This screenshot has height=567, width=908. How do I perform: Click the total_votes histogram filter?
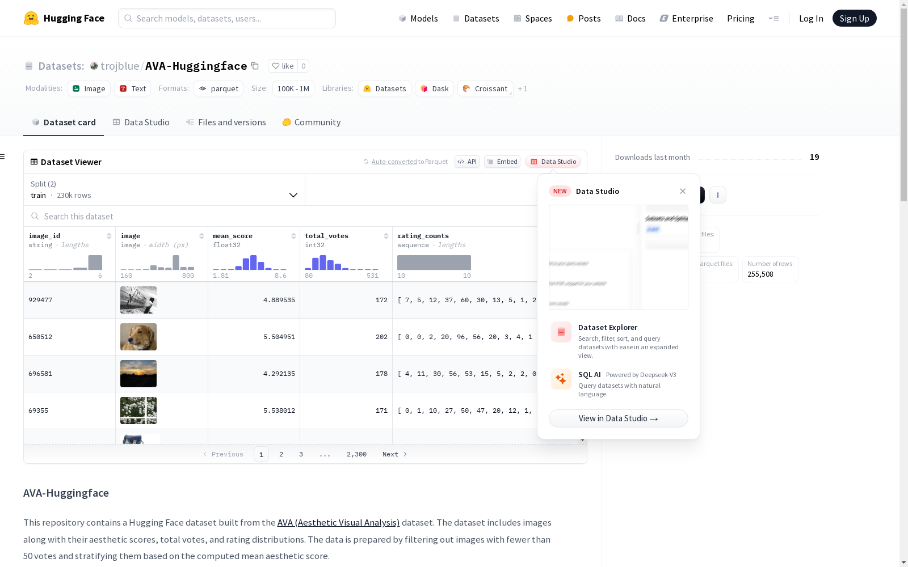click(x=342, y=263)
